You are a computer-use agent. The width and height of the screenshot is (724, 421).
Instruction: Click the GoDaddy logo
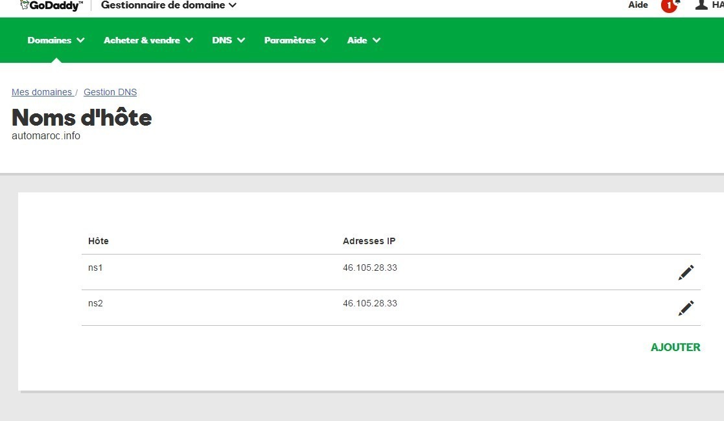click(x=52, y=5)
